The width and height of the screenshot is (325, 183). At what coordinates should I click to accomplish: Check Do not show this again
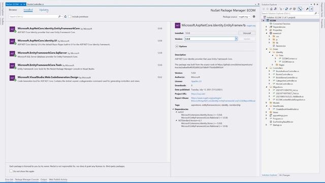point(11,171)
